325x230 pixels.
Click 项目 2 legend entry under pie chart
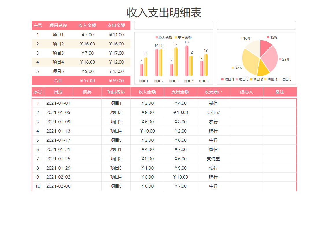pos(242,80)
